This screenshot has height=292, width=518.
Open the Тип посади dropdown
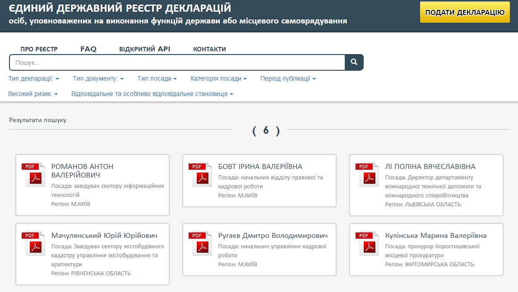(157, 78)
